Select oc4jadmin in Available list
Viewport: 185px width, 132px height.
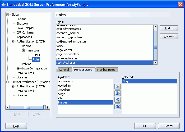point(85,86)
